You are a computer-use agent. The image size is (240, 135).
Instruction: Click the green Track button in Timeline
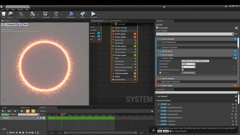pyautogui.click(x=5, y=114)
